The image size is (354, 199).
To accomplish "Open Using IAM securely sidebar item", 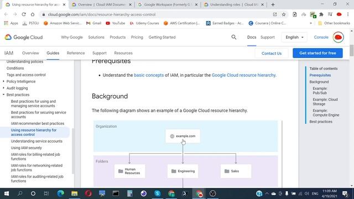I will tap(26, 148).
